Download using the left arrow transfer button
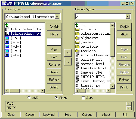 click(68, 53)
